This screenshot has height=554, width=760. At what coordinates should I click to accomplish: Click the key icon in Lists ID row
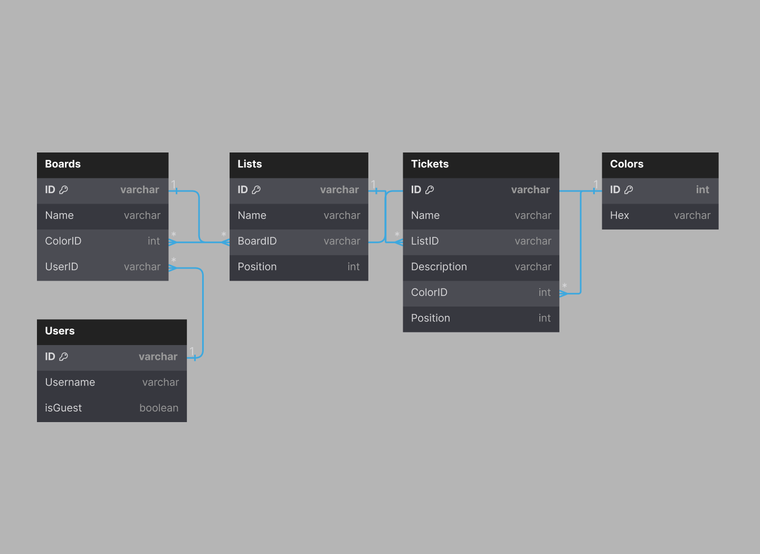pos(256,190)
